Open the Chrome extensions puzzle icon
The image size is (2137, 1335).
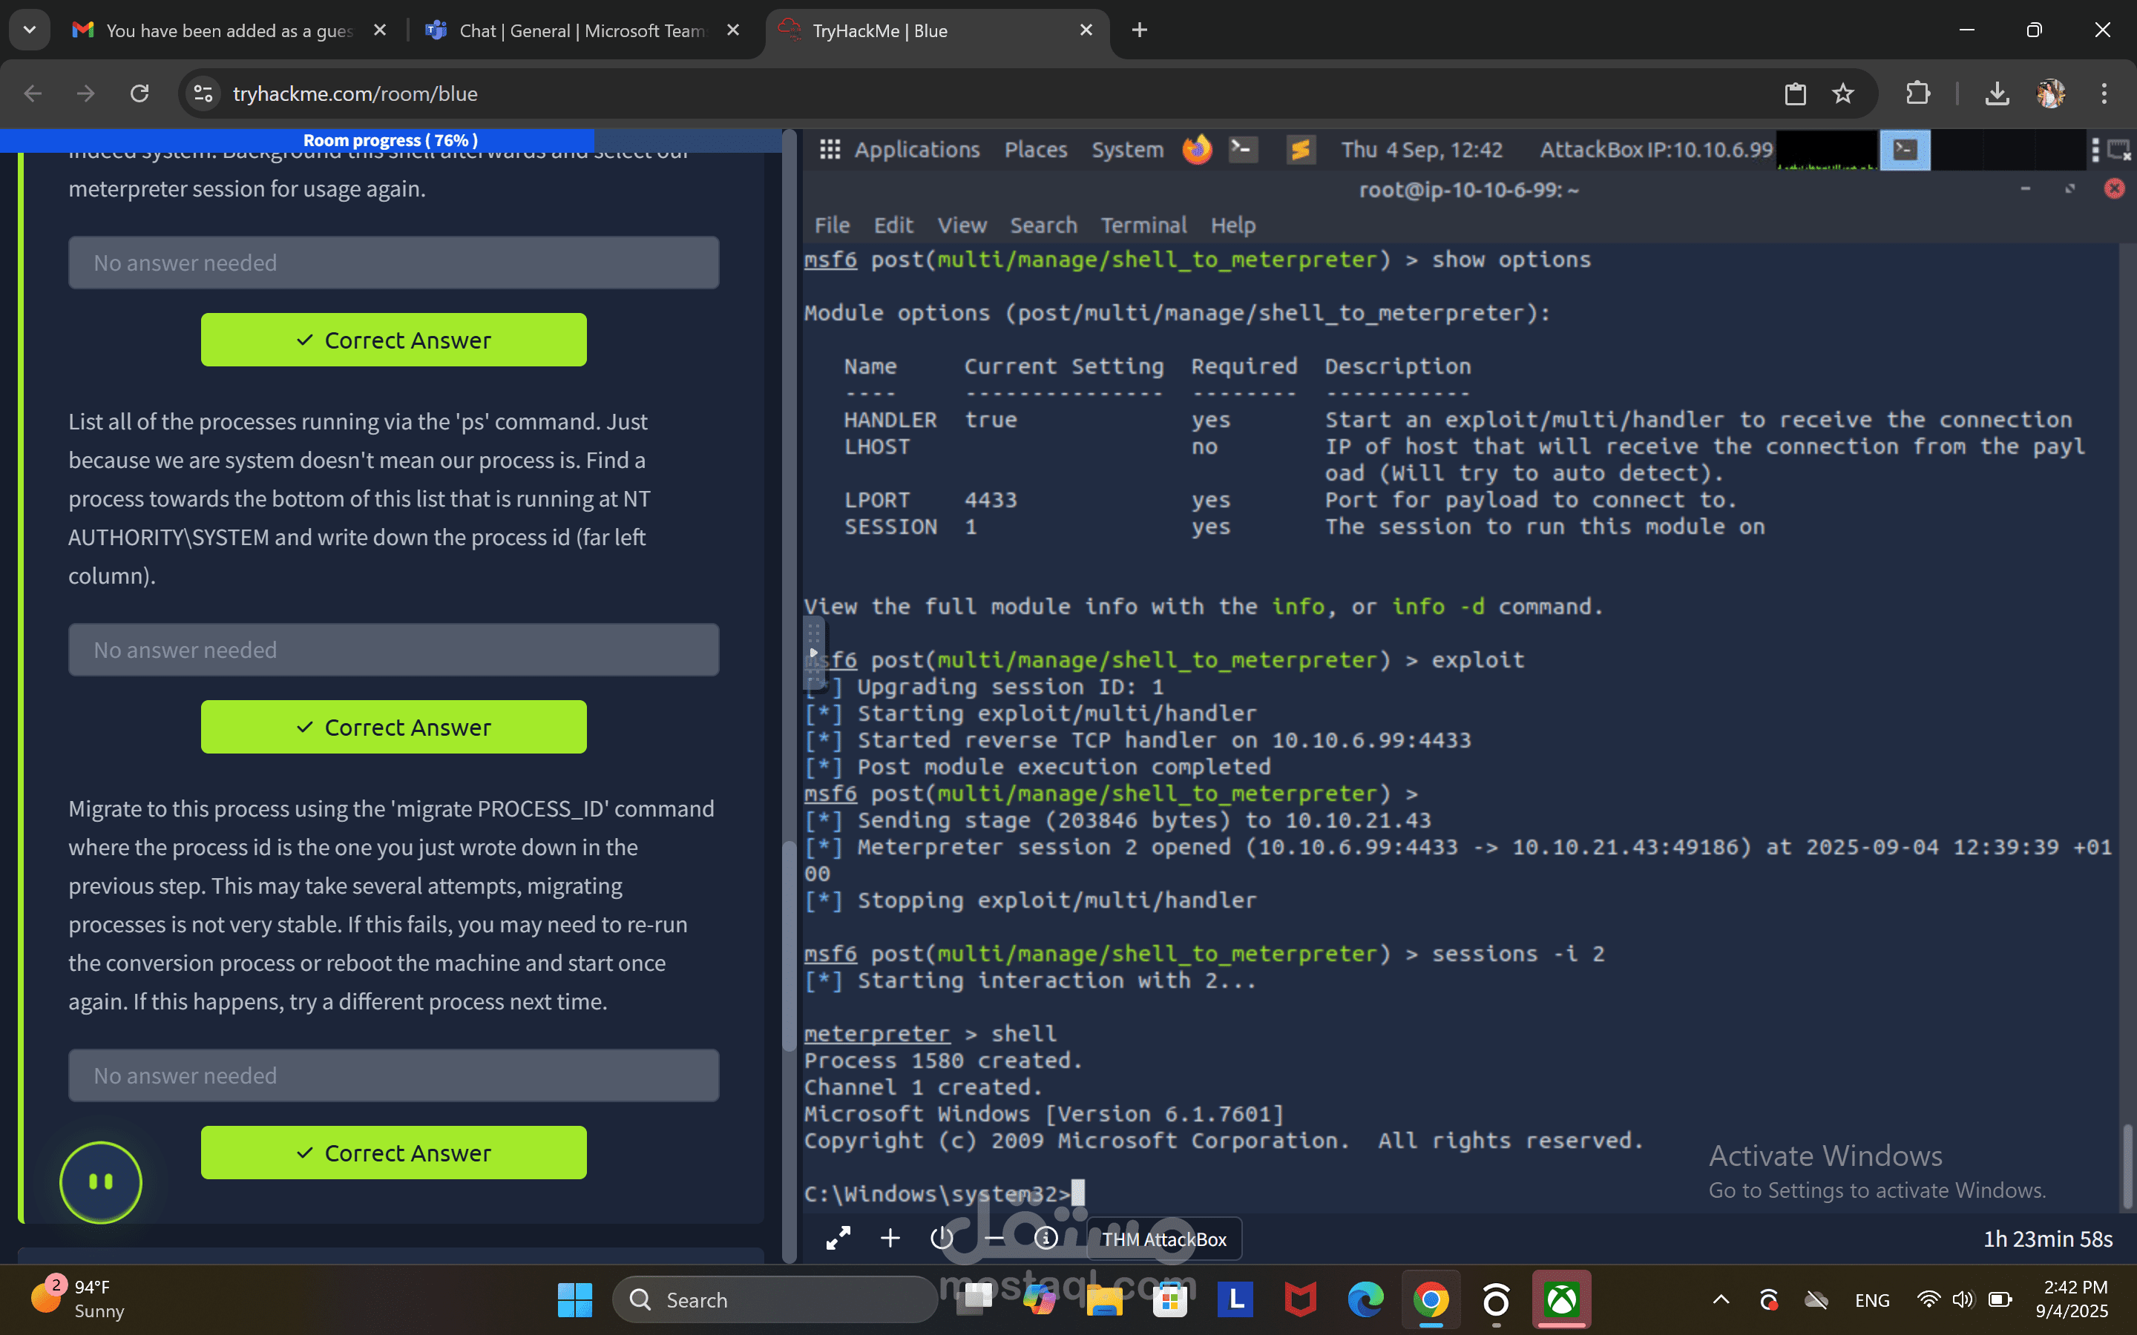point(1917,93)
